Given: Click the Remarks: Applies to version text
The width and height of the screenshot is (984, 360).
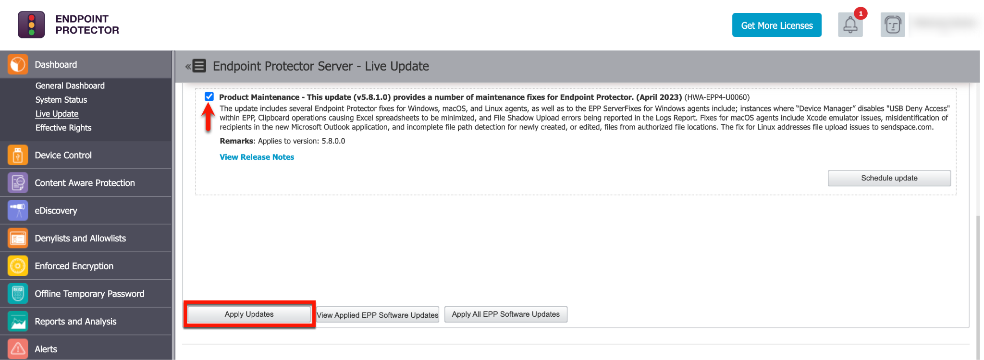Looking at the screenshot, I should tap(283, 141).
